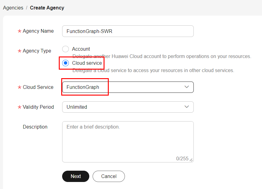Click the Validity Period field label
The image size is (262, 189).
point(38,107)
